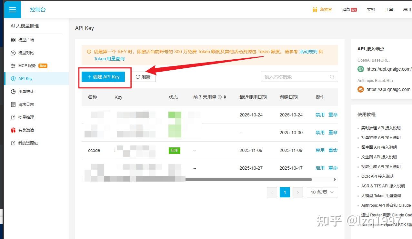The height and width of the screenshot is (239, 412).
Task: Click the ccode key name
Action: pos(94,150)
